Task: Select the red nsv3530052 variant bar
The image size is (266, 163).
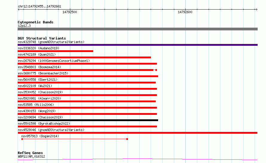Action: (87, 95)
